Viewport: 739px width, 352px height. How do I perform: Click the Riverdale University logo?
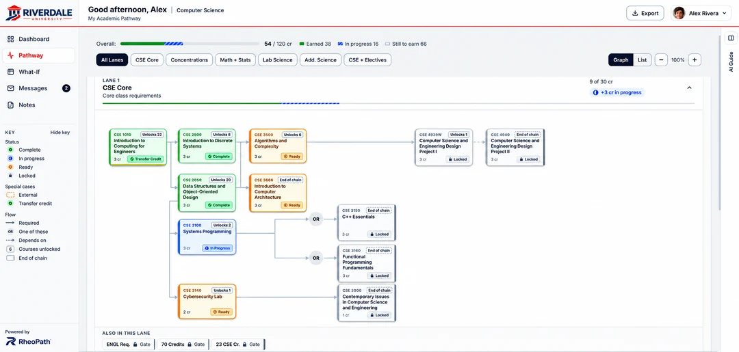pos(38,13)
